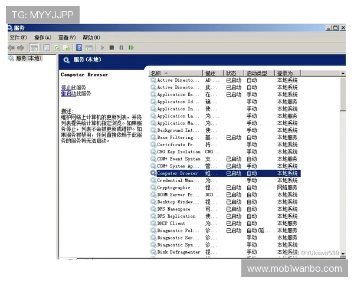The height and width of the screenshot is (283, 354).
Task: Sort by the 状态 column header
Action: 234,73
